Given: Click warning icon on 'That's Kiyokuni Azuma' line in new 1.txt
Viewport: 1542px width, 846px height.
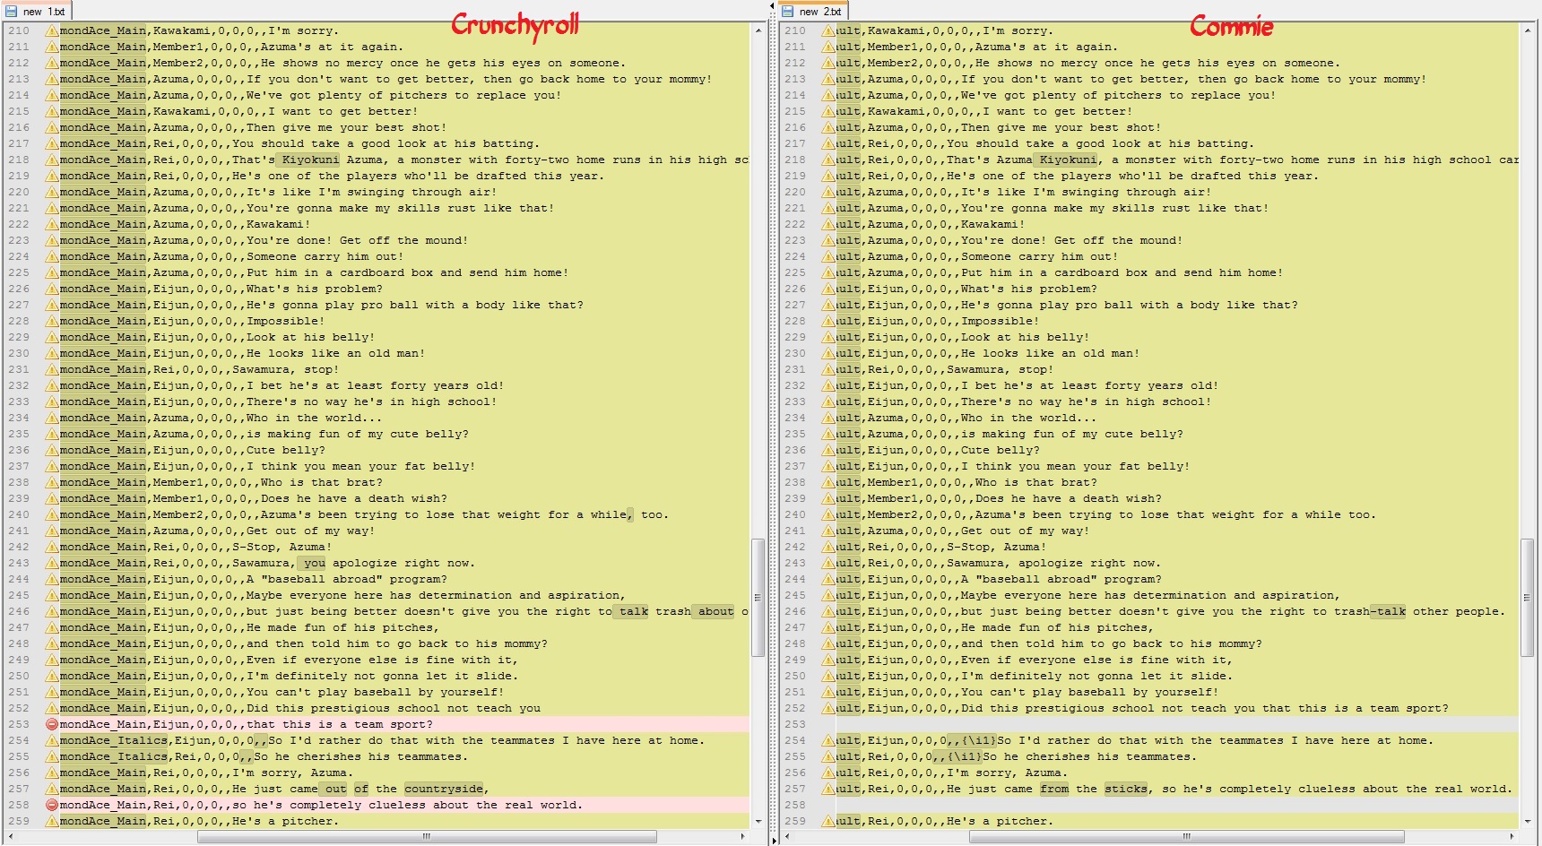Looking at the screenshot, I should click(51, 160).
